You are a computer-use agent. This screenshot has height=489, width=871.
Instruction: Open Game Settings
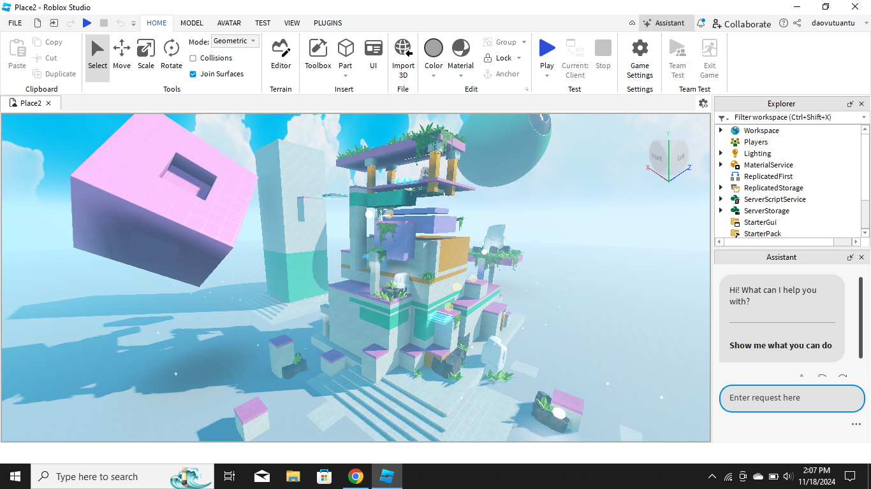[640, 58]
